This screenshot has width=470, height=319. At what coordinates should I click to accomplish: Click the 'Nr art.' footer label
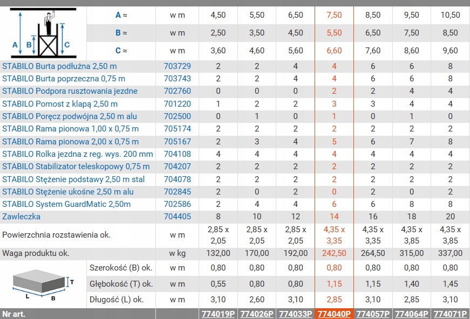(14, 314)
